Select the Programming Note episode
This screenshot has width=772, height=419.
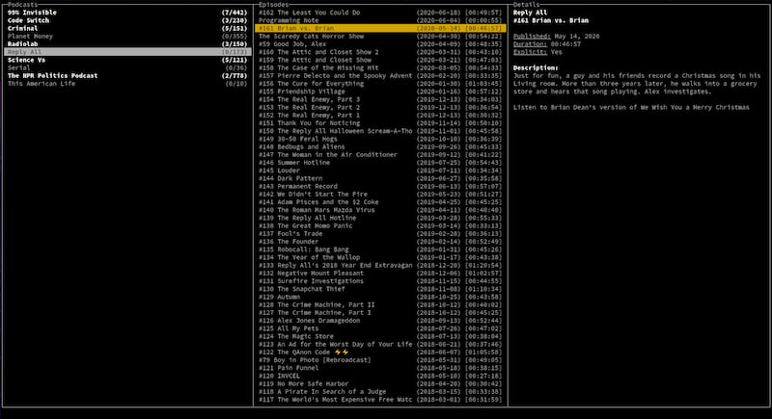(380, 20)
